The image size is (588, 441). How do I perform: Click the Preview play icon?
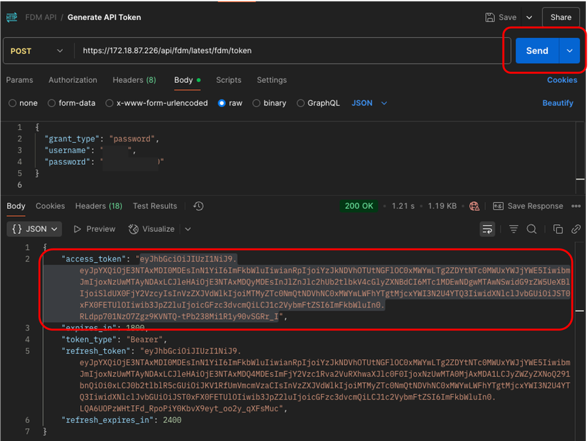point(77,229)
